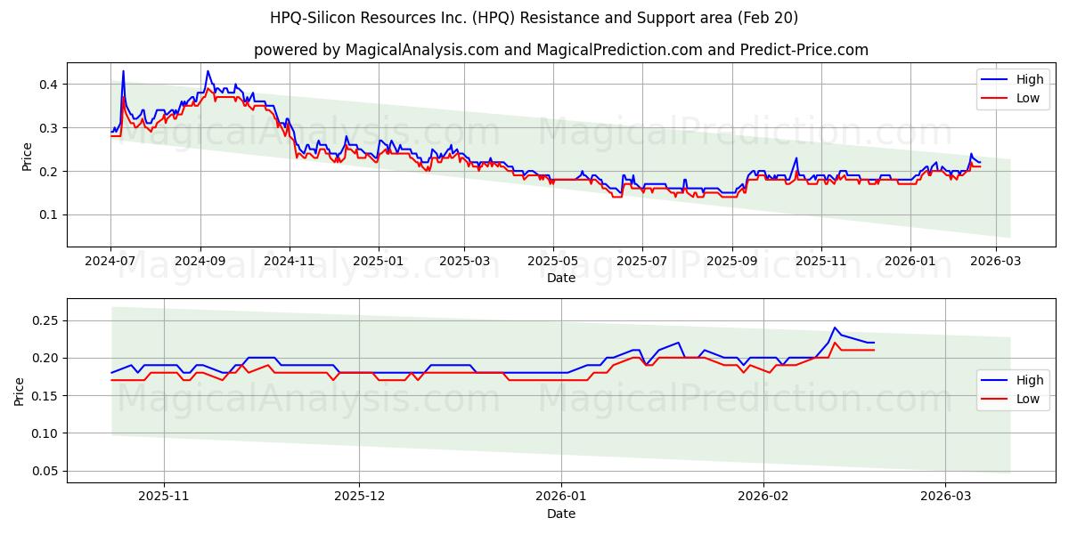The height and width of the screenshot is (534, 1069).
Task: Click the '2024-07' date tick label
Action: pos(110,261)
